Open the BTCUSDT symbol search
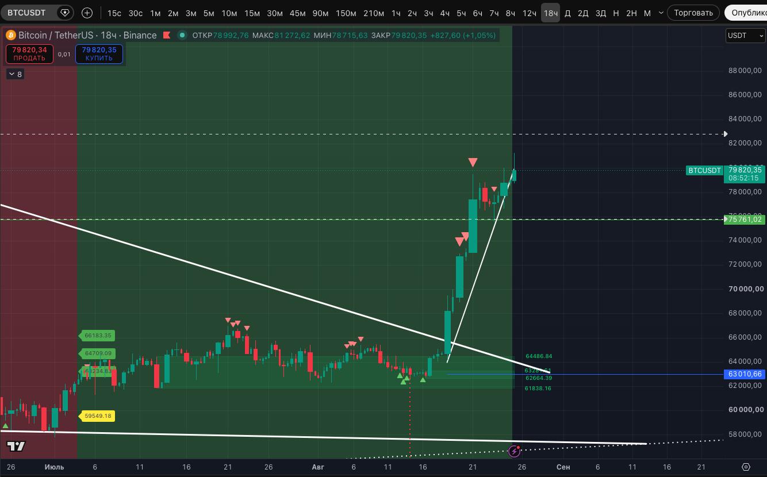The width and height of the screenshot is (767, 477). pyautogui.click(x=26, y=13)
